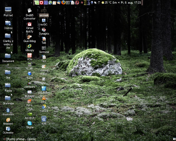Open the Linux Mint menu button
176x141 pixels.
pyautogui.click(x=37, y=2)
